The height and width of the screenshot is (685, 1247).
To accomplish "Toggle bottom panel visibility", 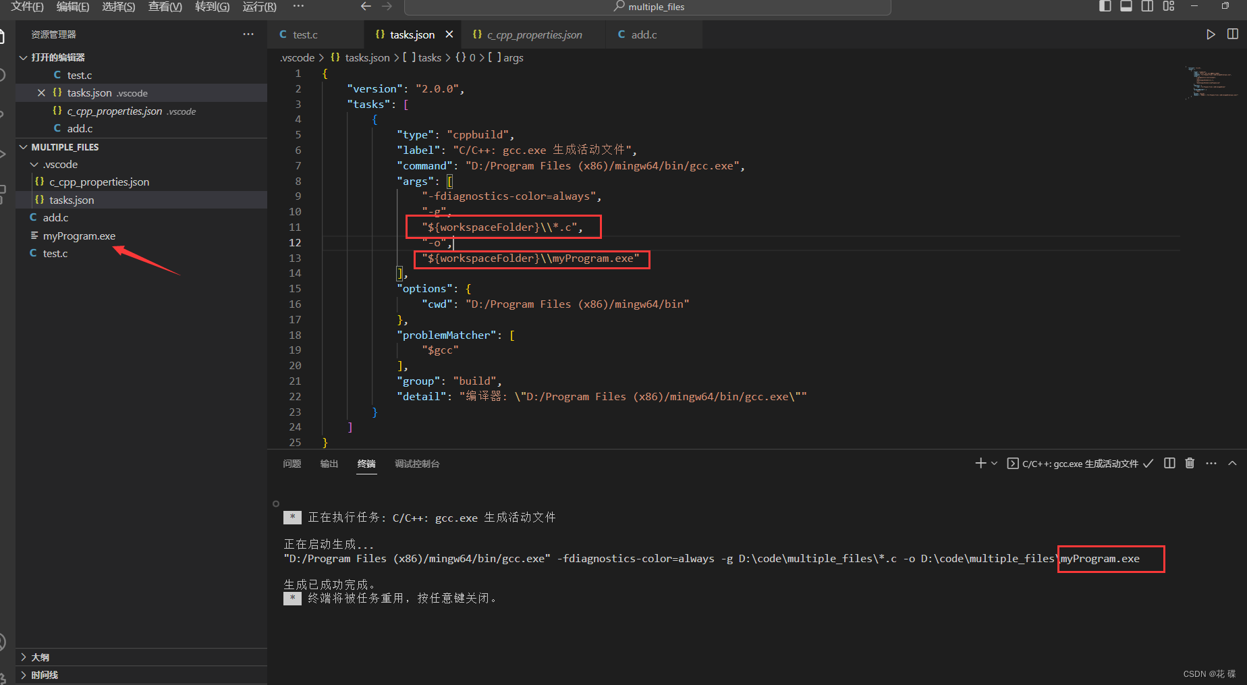I will click(1126, 6).
